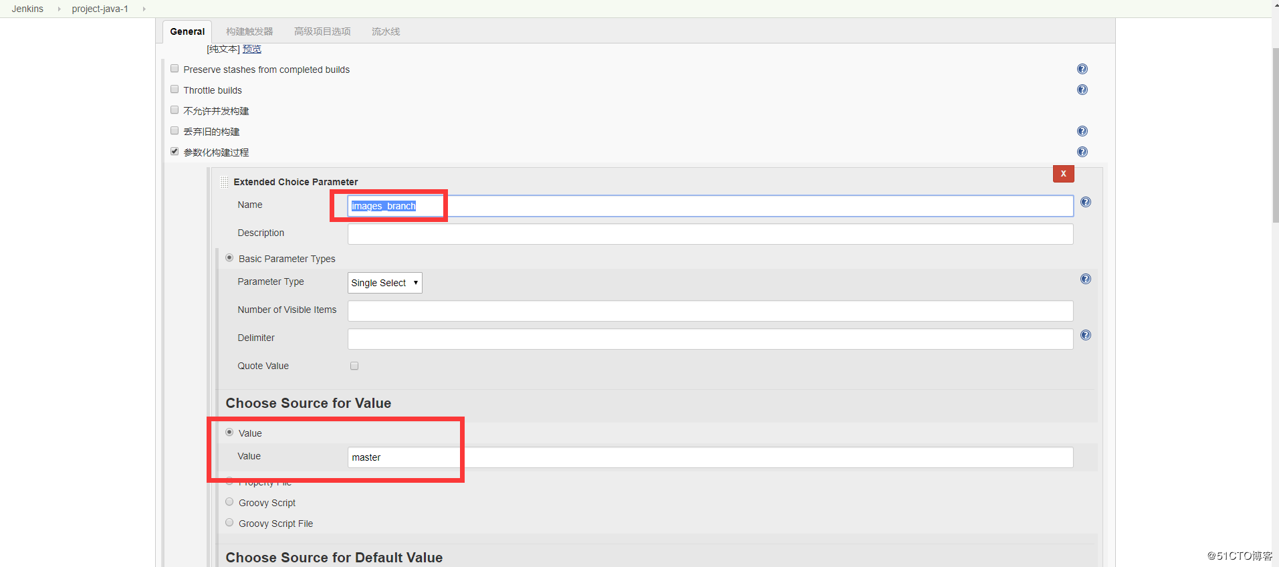Click the page vertical scrollbar thumb
Viewport: 1279px width, 567px height.
1275,135
